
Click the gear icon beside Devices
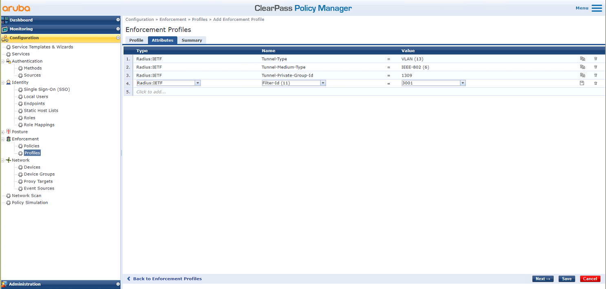tap(20, 167)
